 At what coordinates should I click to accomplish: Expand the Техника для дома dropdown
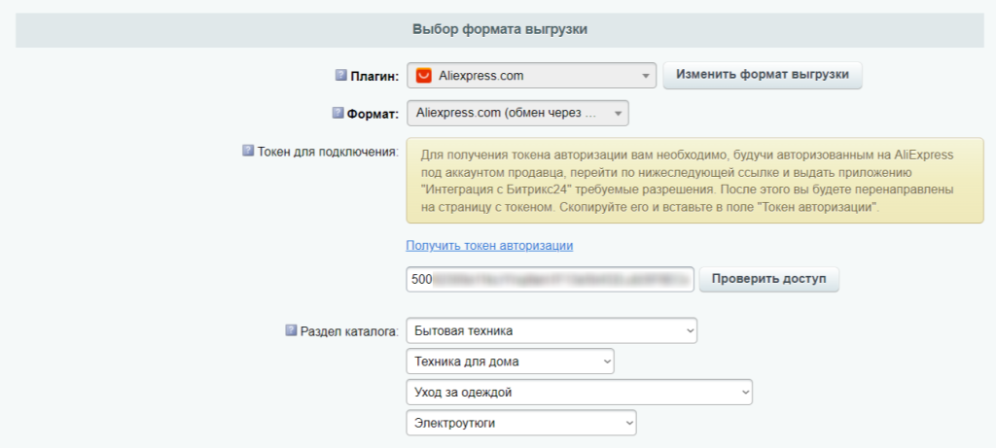coord(510,362)
